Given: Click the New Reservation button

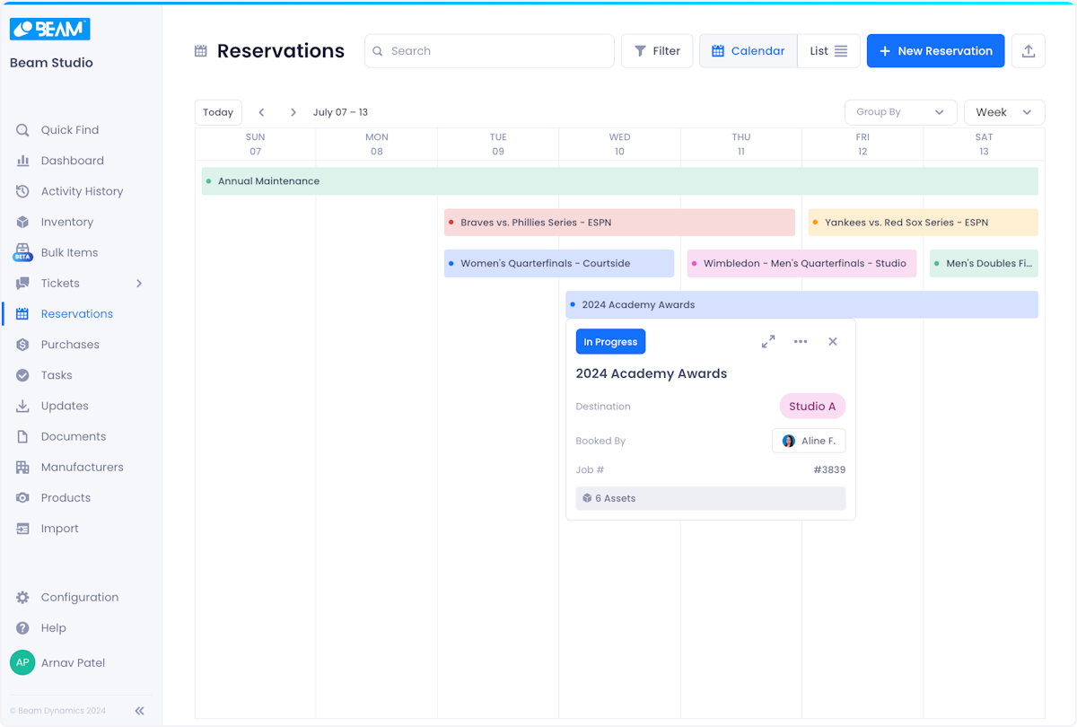Looking at the screenshot, I should (935, 51).
